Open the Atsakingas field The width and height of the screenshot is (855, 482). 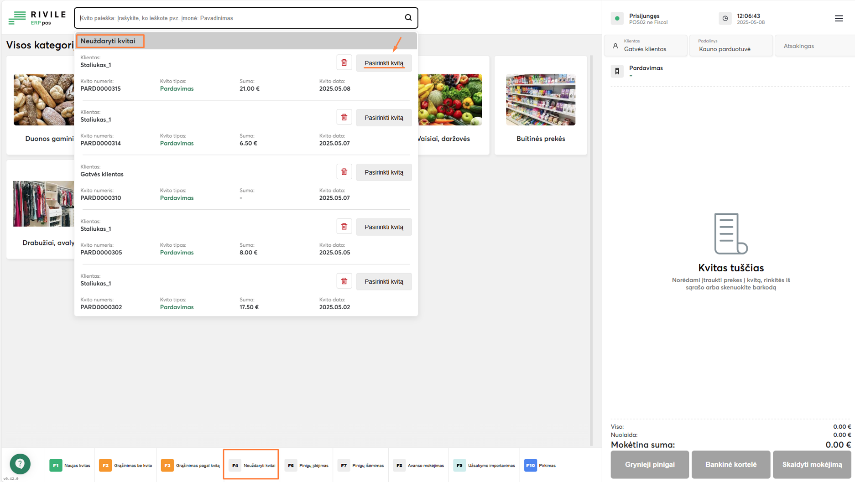814,46
